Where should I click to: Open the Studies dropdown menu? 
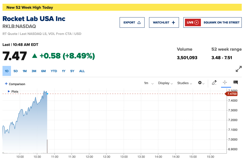[x=184, y=83]
